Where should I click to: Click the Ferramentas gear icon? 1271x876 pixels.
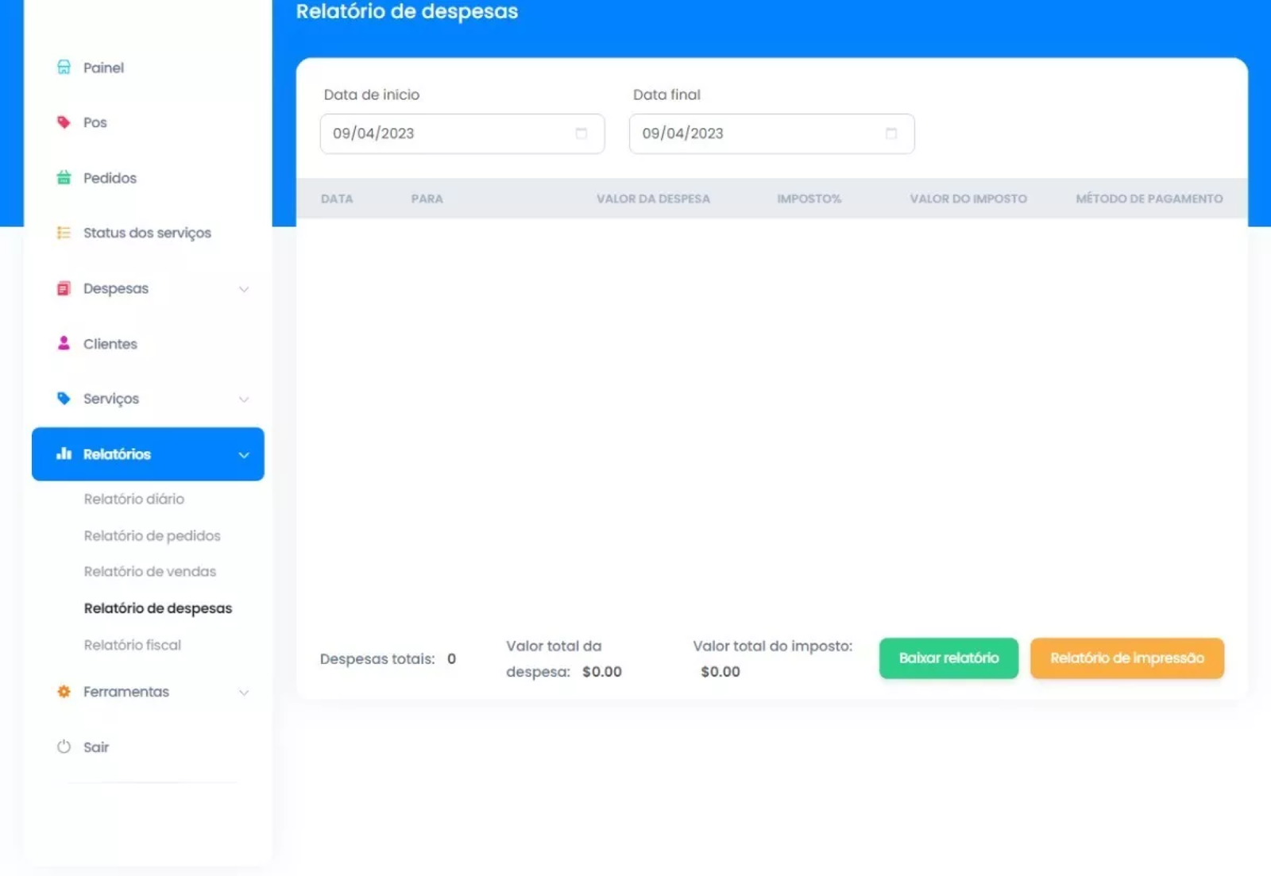pyautogui.click(x=64, y=692)
